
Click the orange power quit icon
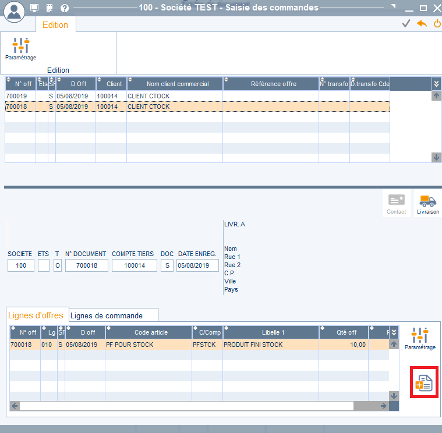point(437,24)
